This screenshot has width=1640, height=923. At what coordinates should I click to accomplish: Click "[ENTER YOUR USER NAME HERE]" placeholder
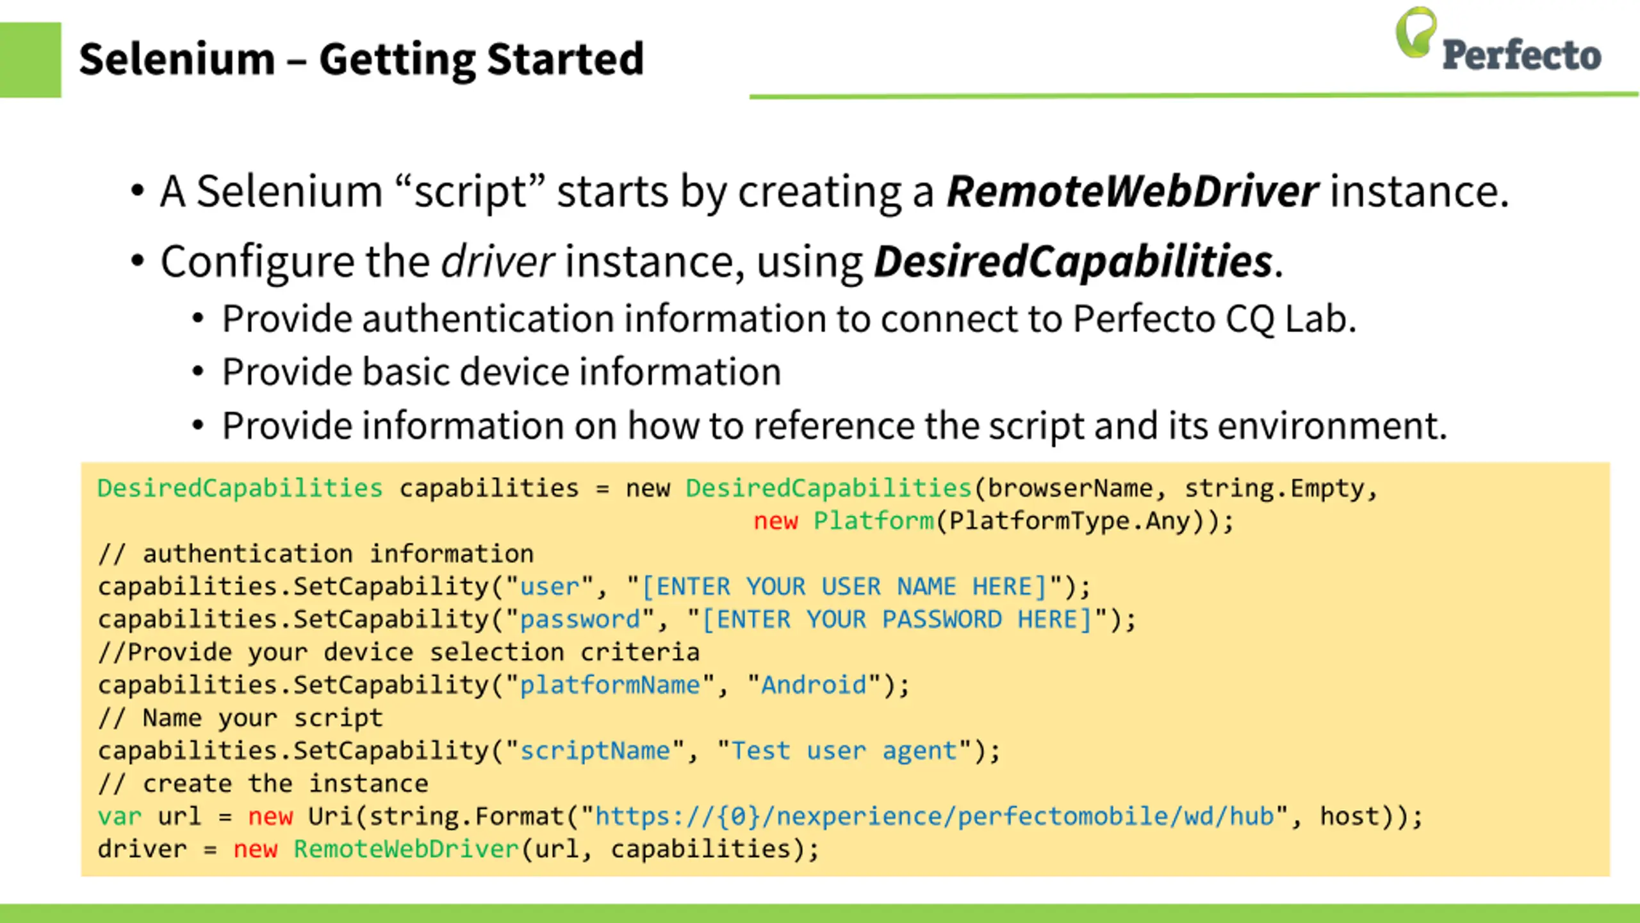click(844, 586)
